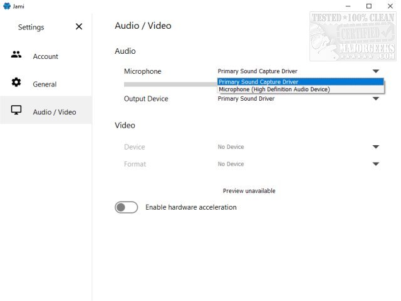The width and height of the screenshot is (401, 301).
Task: Click the Settings heading in sidebar
Action: click(x=31, y=27)
